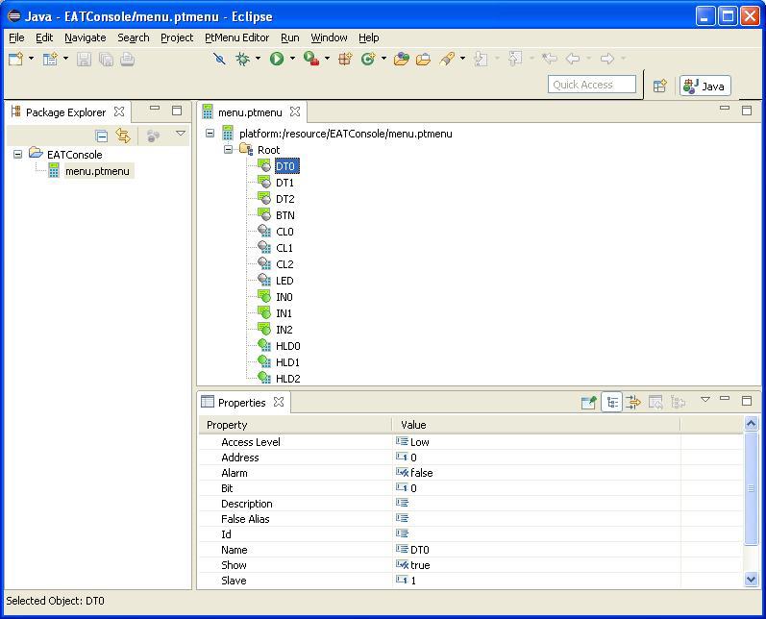
Task: Select the LED tree item
Action: point(284,281)
